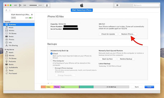Click the Change Password... button

pos(65,75)
